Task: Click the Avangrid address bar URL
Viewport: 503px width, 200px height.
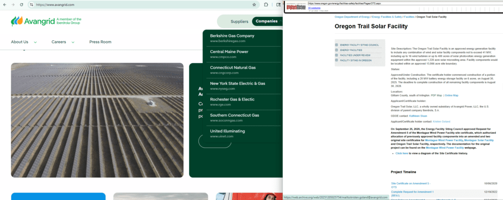Action: tap(55, 5)
